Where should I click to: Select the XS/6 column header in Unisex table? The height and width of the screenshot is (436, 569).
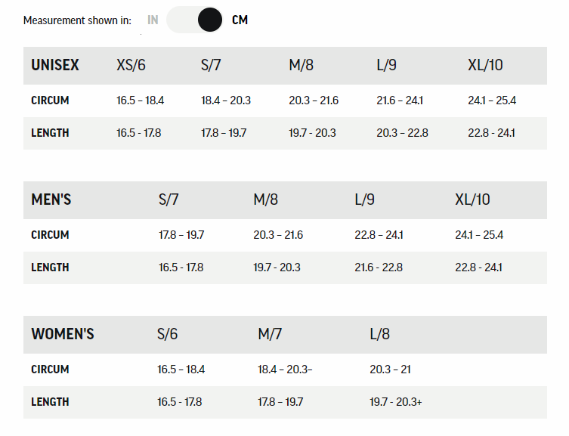coord(131,65)
